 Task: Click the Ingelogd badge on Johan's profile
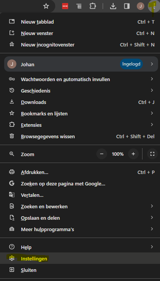point(131,64)
